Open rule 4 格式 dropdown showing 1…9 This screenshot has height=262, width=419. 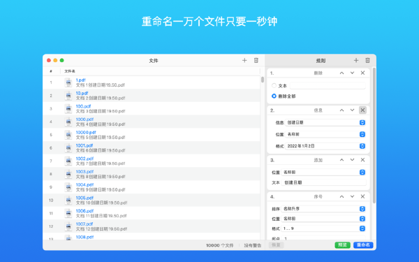(x=323, y=228)
